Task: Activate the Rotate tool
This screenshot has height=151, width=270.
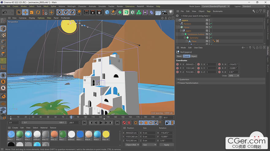Action: (38, 12)
